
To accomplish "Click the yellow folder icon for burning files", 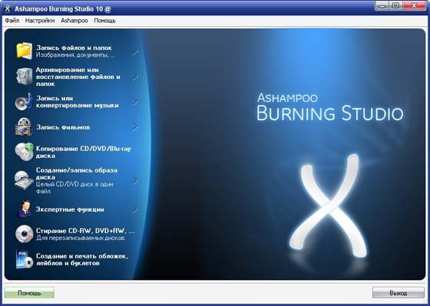I will [24, 51].
